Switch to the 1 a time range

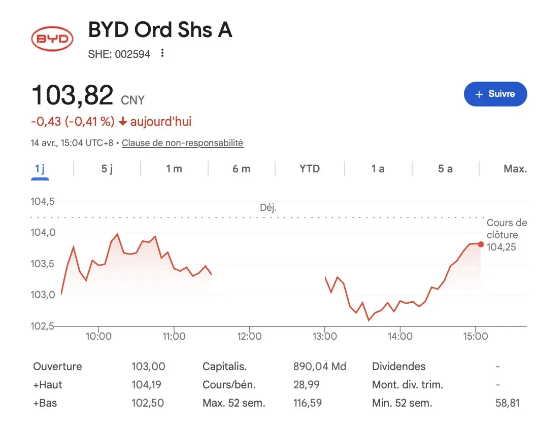(x=378, y=168)
